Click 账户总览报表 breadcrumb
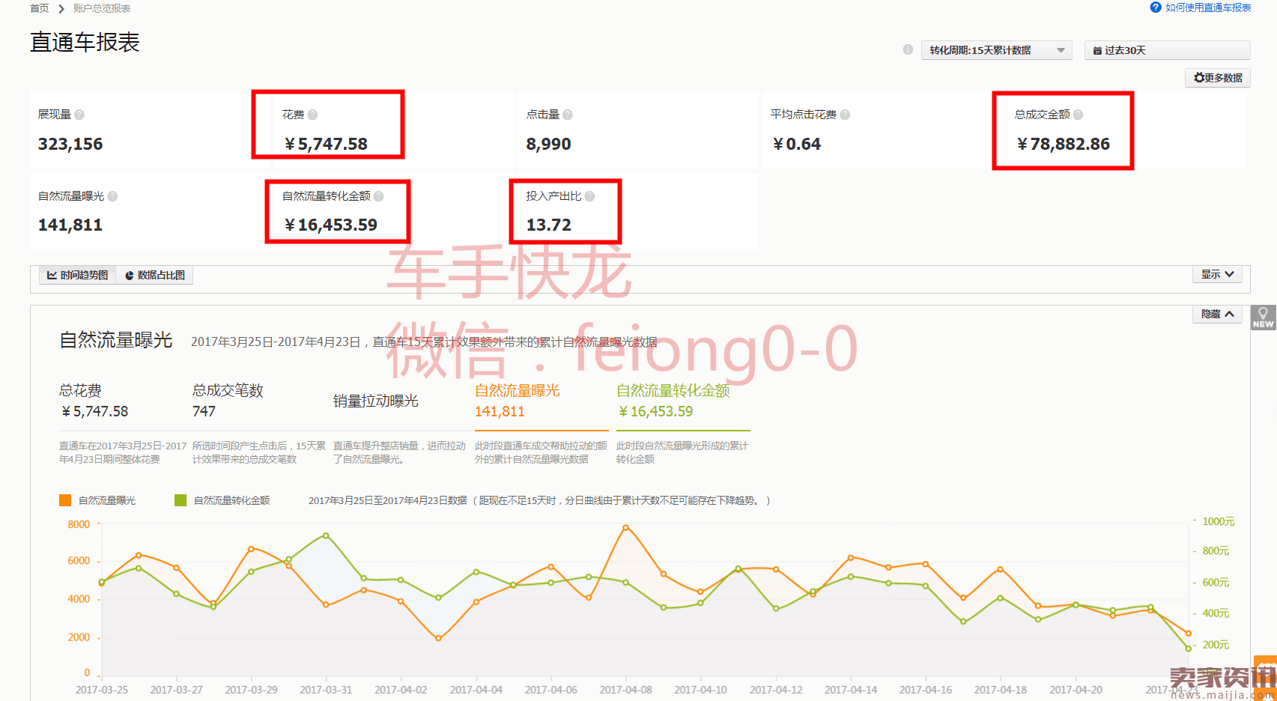The height and width of the screenshot is (701, 1277). tap(102, 8)
